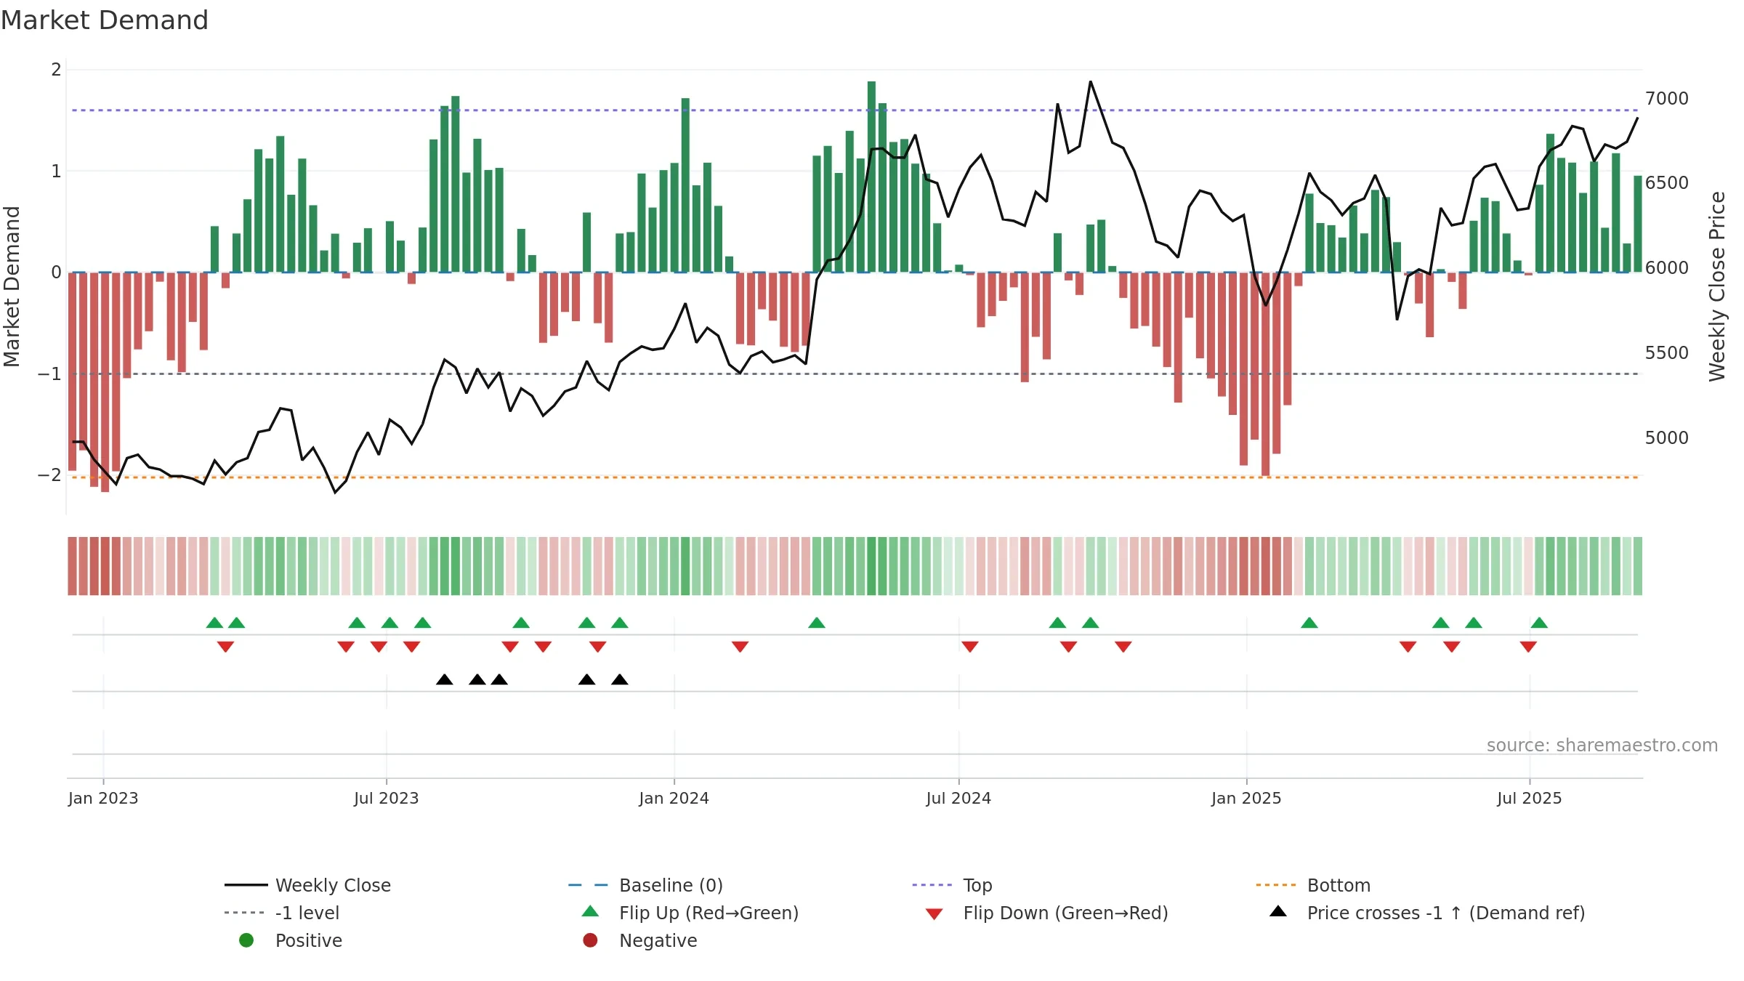
Task: Toggle the Baseline (0) legend entry
Action: [x=645, y=885]
